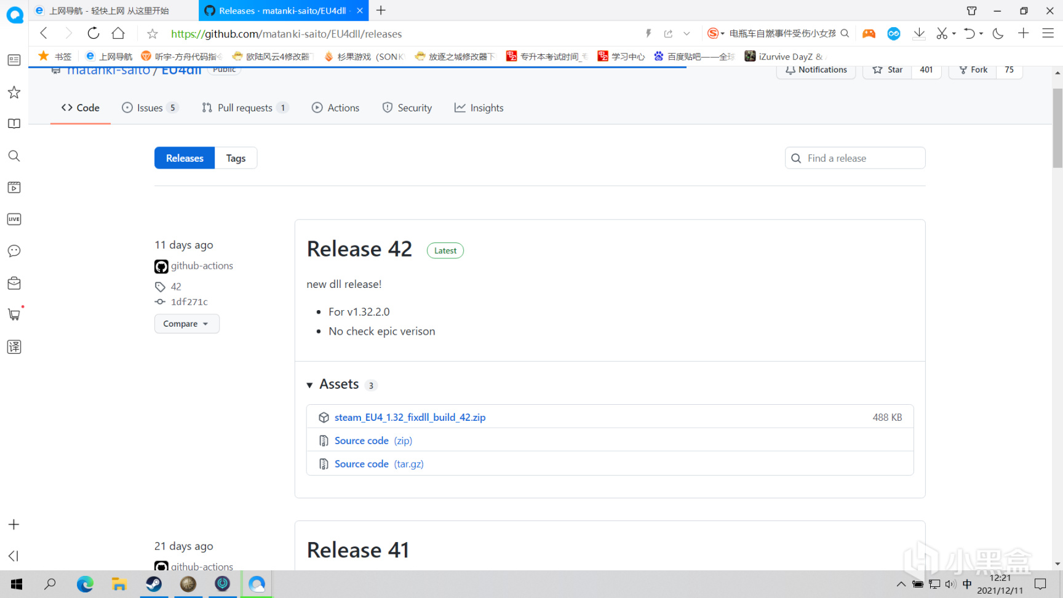Open the undo history dropdown arrow
The image size is (1063, 598).
pos(981,33)
